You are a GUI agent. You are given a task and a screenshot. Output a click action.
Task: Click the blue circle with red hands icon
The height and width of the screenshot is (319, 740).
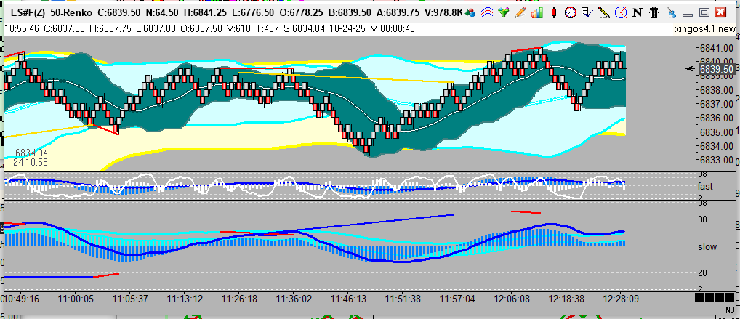tap(620, 12)
